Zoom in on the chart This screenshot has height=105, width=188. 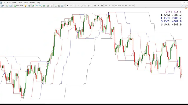(37, 6)
